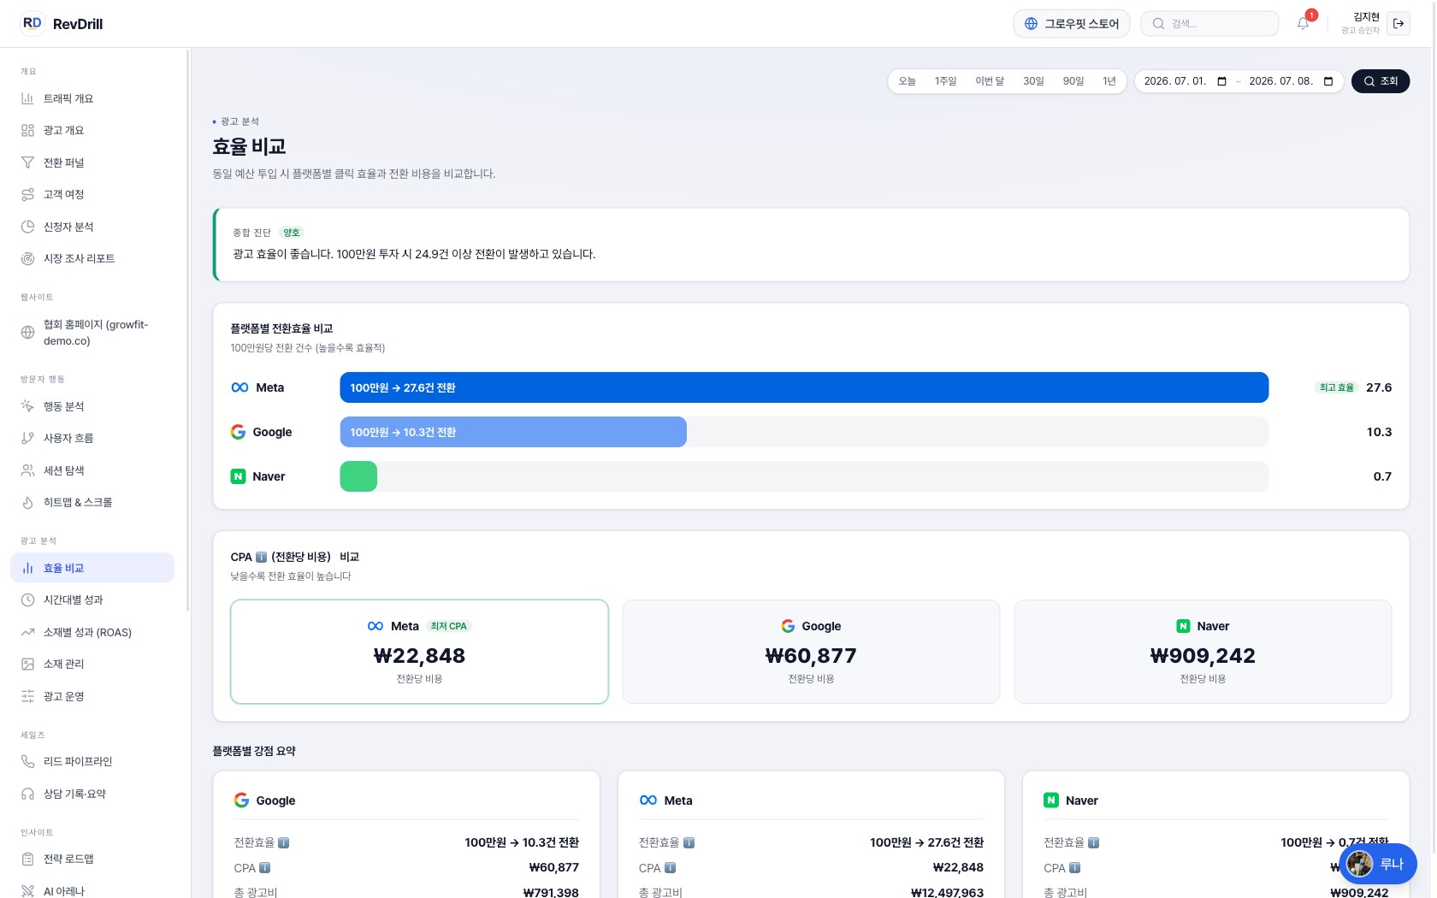Click the Meta blue conversion bar
The image size is (1437, 898).
pyautogui.click(x=804, y=387)
